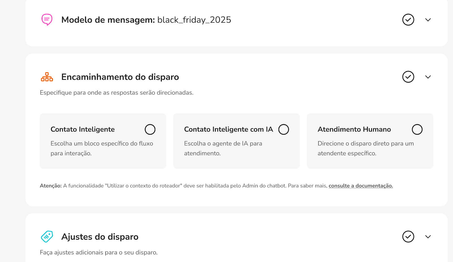
Task: Choose the Atendimento Humano radio button
Action: (x=417, y=129)
